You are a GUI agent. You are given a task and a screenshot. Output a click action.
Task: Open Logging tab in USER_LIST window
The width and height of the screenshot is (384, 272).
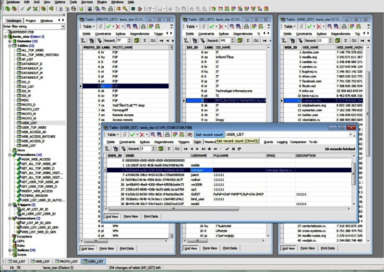[282, 142]
